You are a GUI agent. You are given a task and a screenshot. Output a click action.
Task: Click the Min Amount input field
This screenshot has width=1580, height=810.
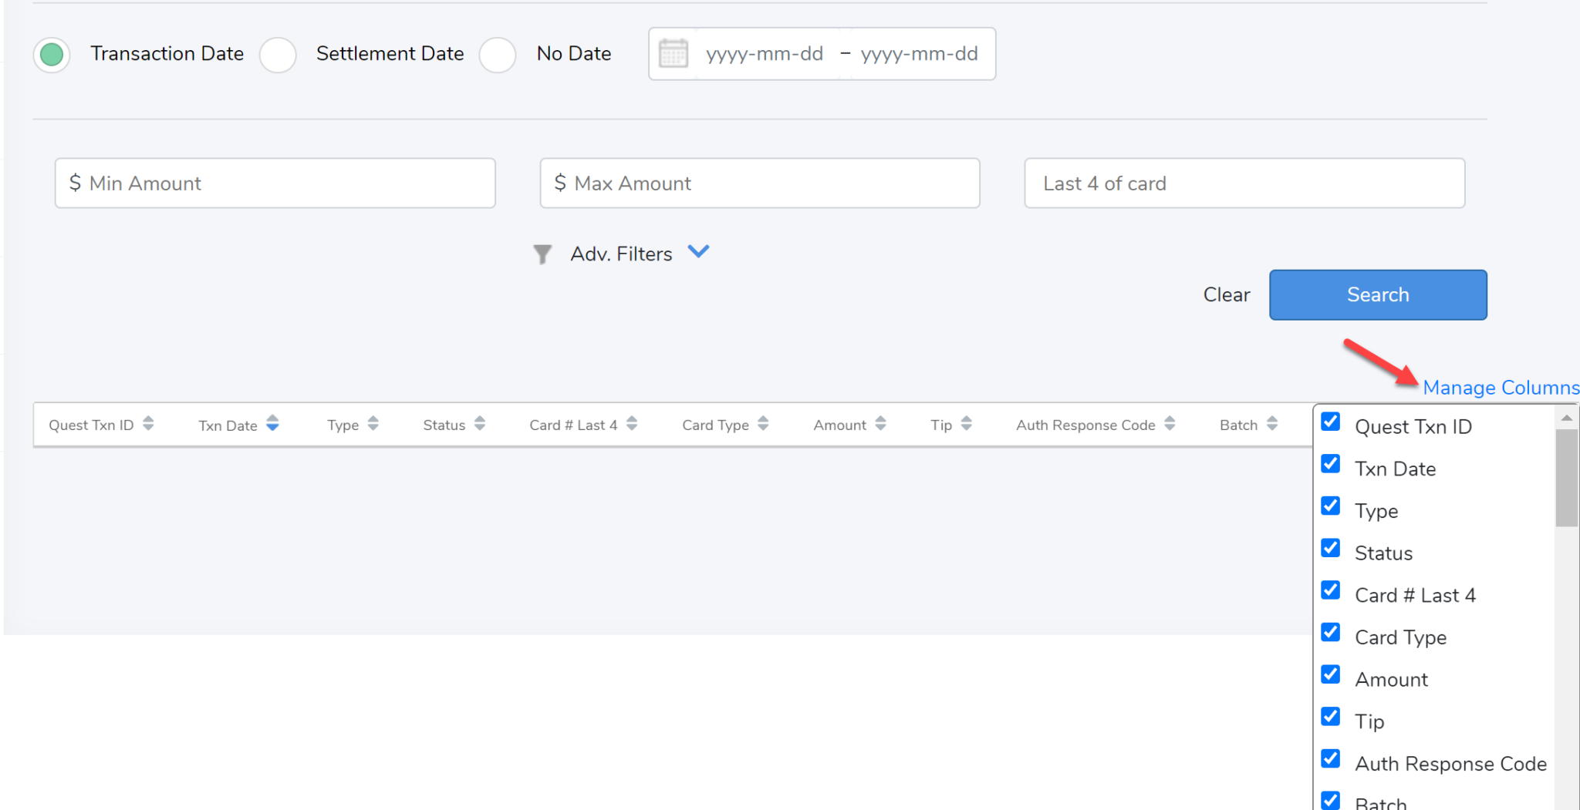275,183
